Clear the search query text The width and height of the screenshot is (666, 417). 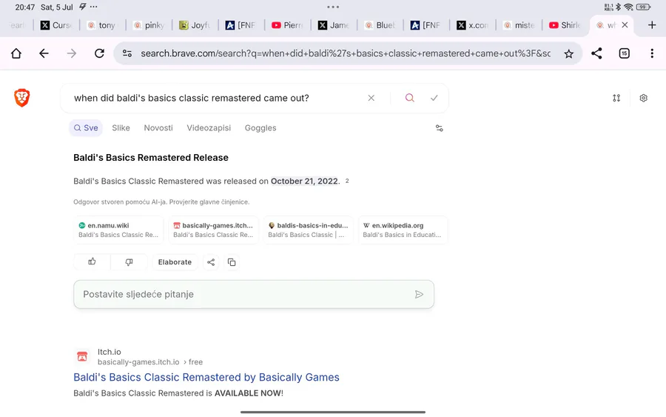371,98
